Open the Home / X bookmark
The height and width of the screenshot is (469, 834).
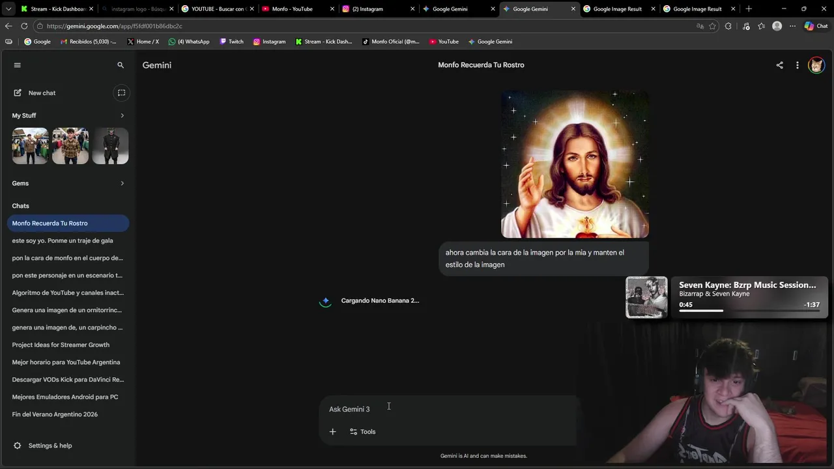point(143,42)
